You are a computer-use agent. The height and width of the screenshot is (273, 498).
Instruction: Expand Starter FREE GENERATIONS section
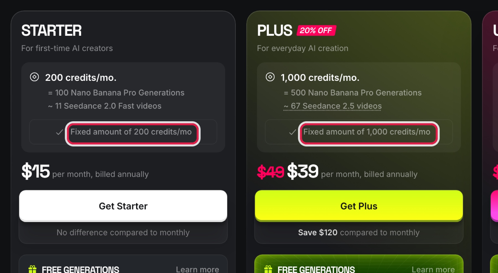click(x=123, y=264)
